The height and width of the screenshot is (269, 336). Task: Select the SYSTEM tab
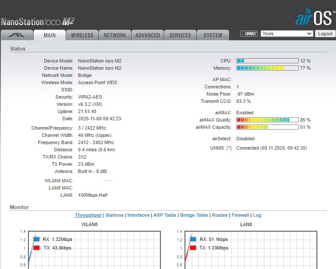tap(213, 35)
